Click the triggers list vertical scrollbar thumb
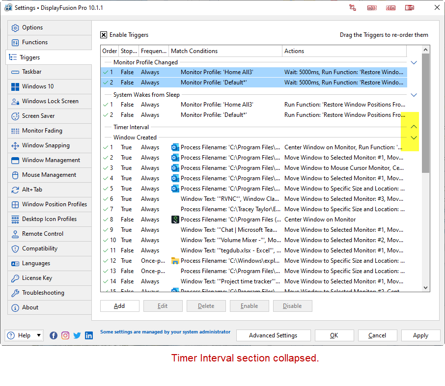 pos(425,113)
